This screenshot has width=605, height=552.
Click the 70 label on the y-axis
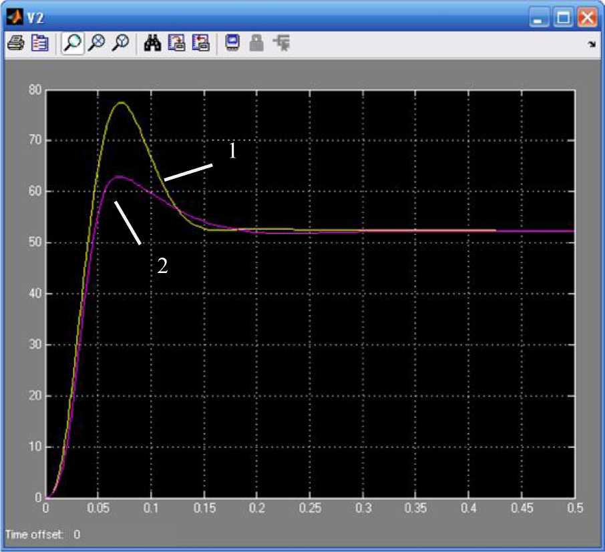pos(35,140)
